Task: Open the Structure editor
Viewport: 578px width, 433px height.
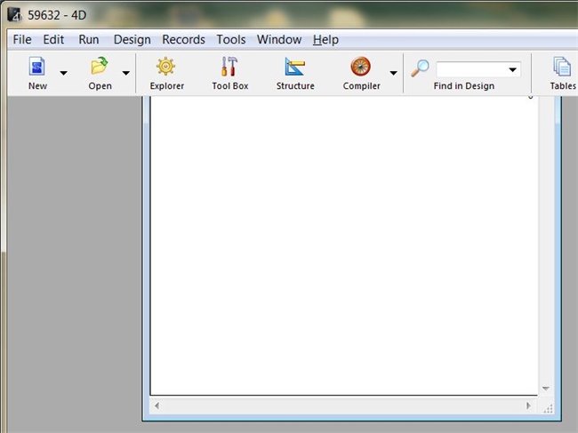Action: tap(295, 68)
